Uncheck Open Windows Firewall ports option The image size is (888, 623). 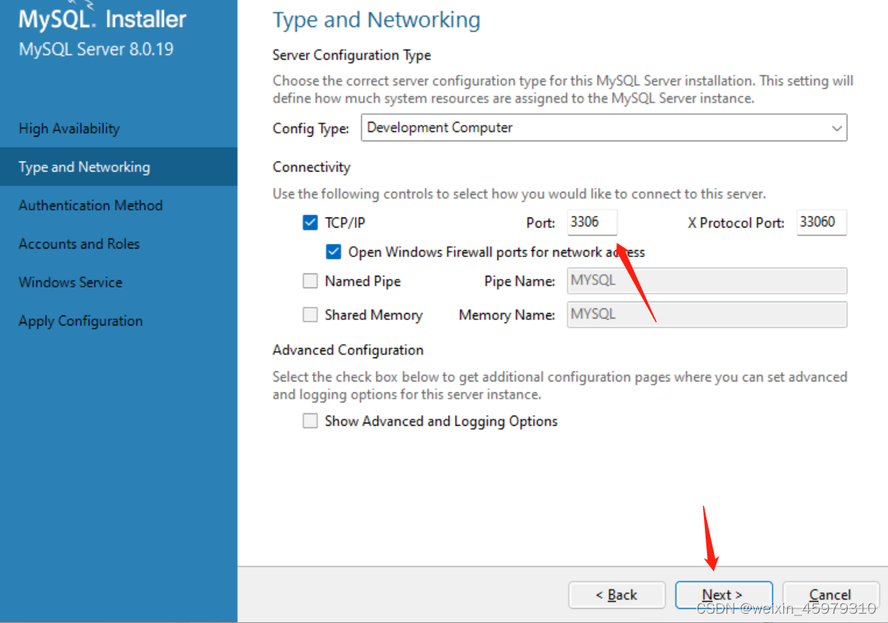pyautogui.click(x=334, y=252)
